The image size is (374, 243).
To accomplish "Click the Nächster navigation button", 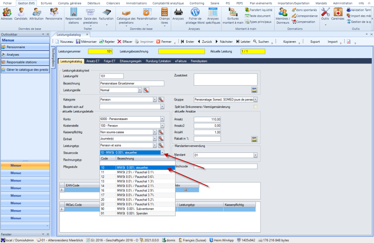I will click(223, 42).
